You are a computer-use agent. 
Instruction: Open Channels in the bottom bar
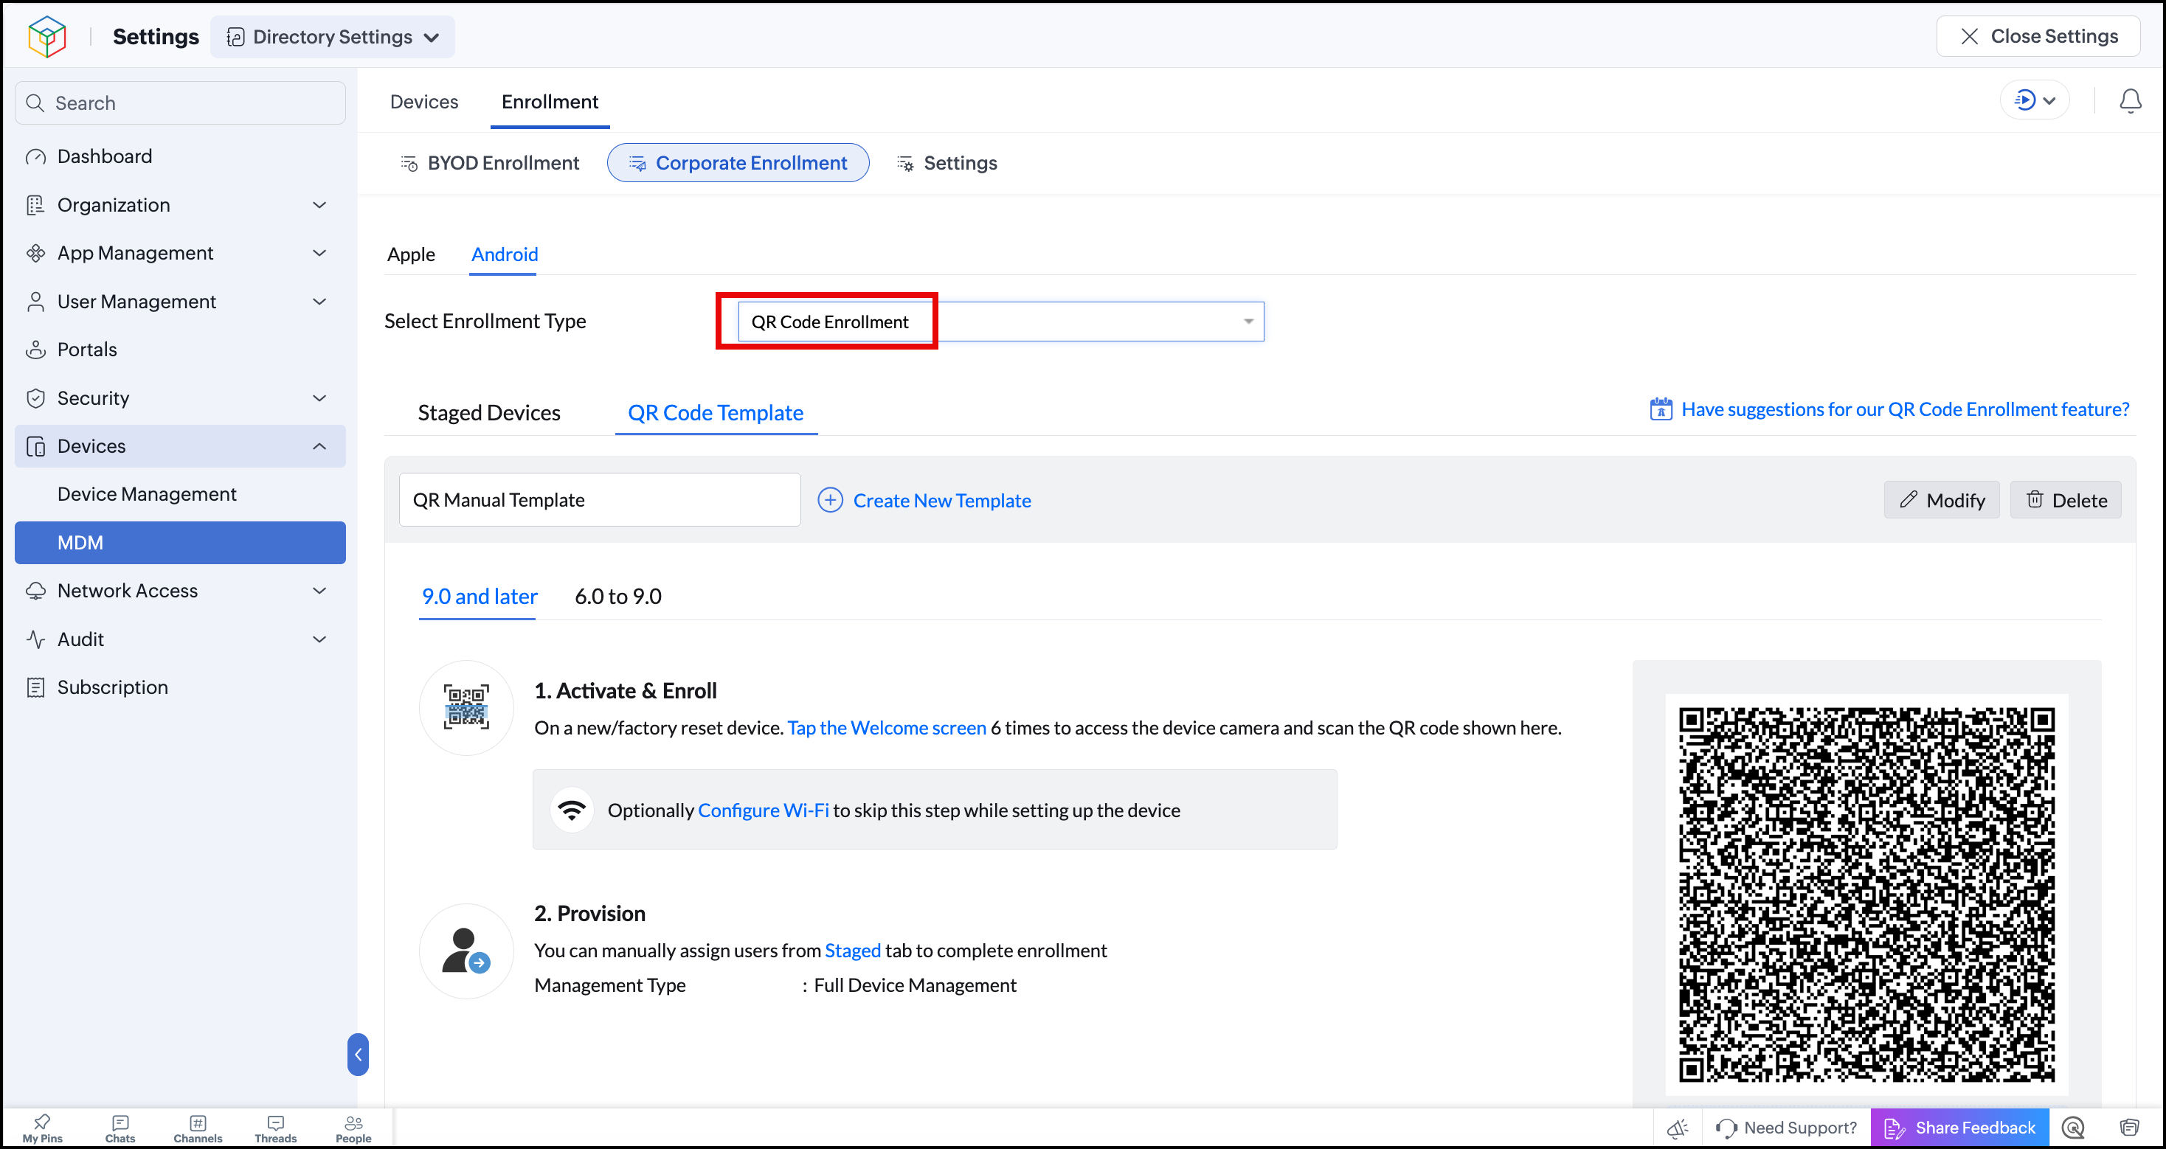pyautogui.click(x=198, y=1128)
